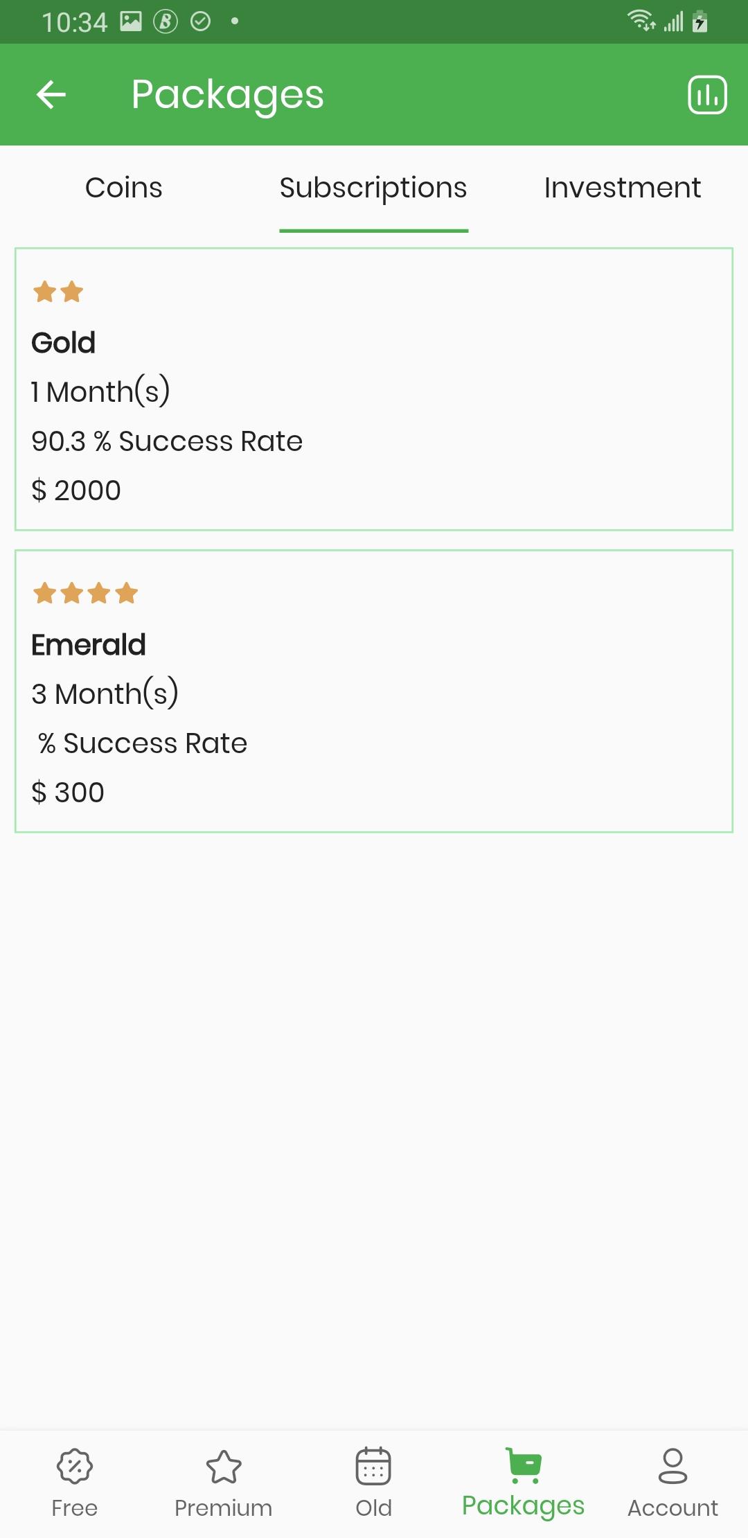
Task: Tap the image notification icon
Action: 131,21
